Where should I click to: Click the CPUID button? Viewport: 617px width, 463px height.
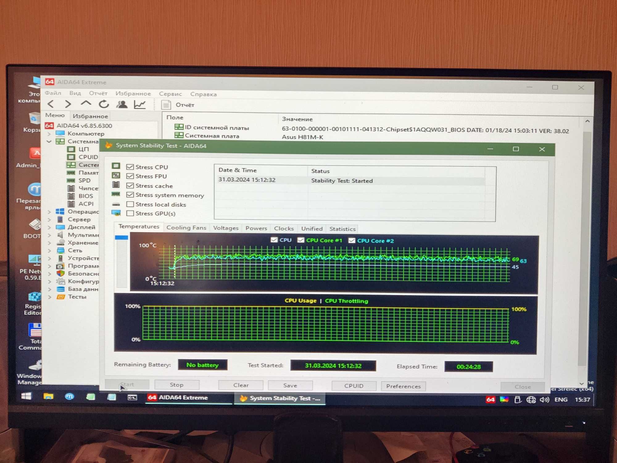tap(354, 386)
